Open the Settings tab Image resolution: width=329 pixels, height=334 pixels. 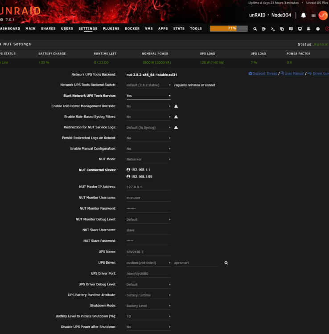[88, 29]
